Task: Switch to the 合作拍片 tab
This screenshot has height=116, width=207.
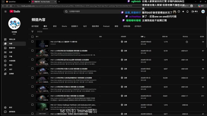Action: coord(138,26)
